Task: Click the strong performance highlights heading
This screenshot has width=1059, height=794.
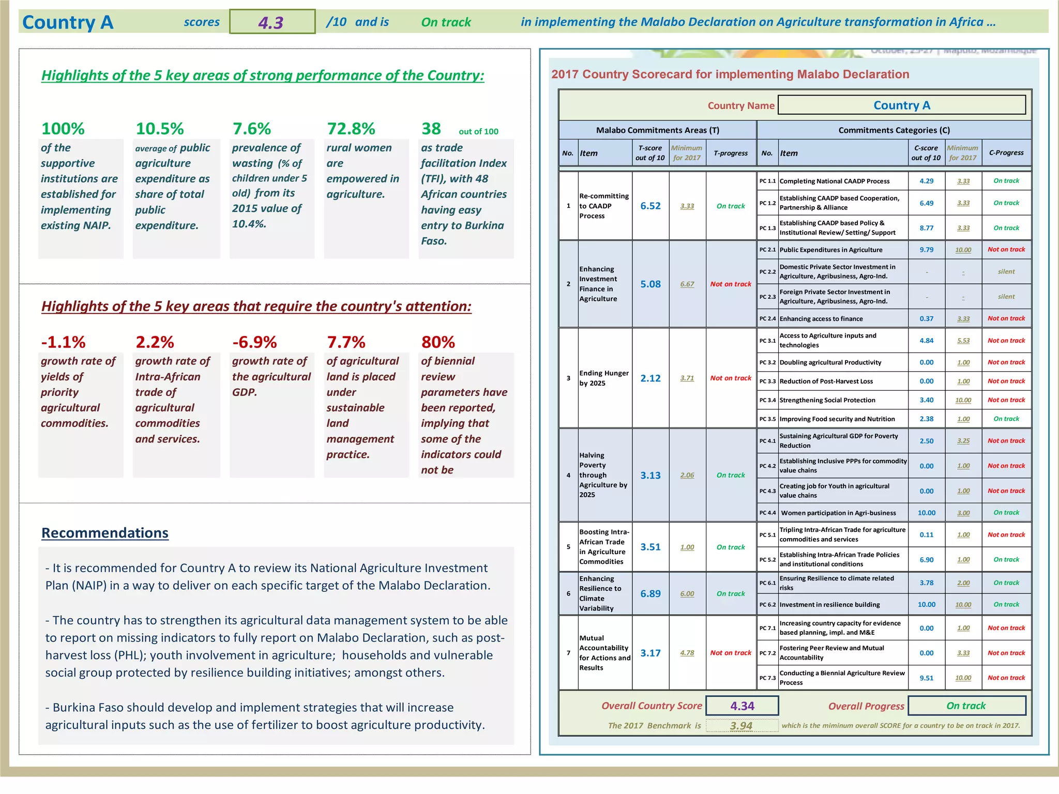Action: point(263,75)
